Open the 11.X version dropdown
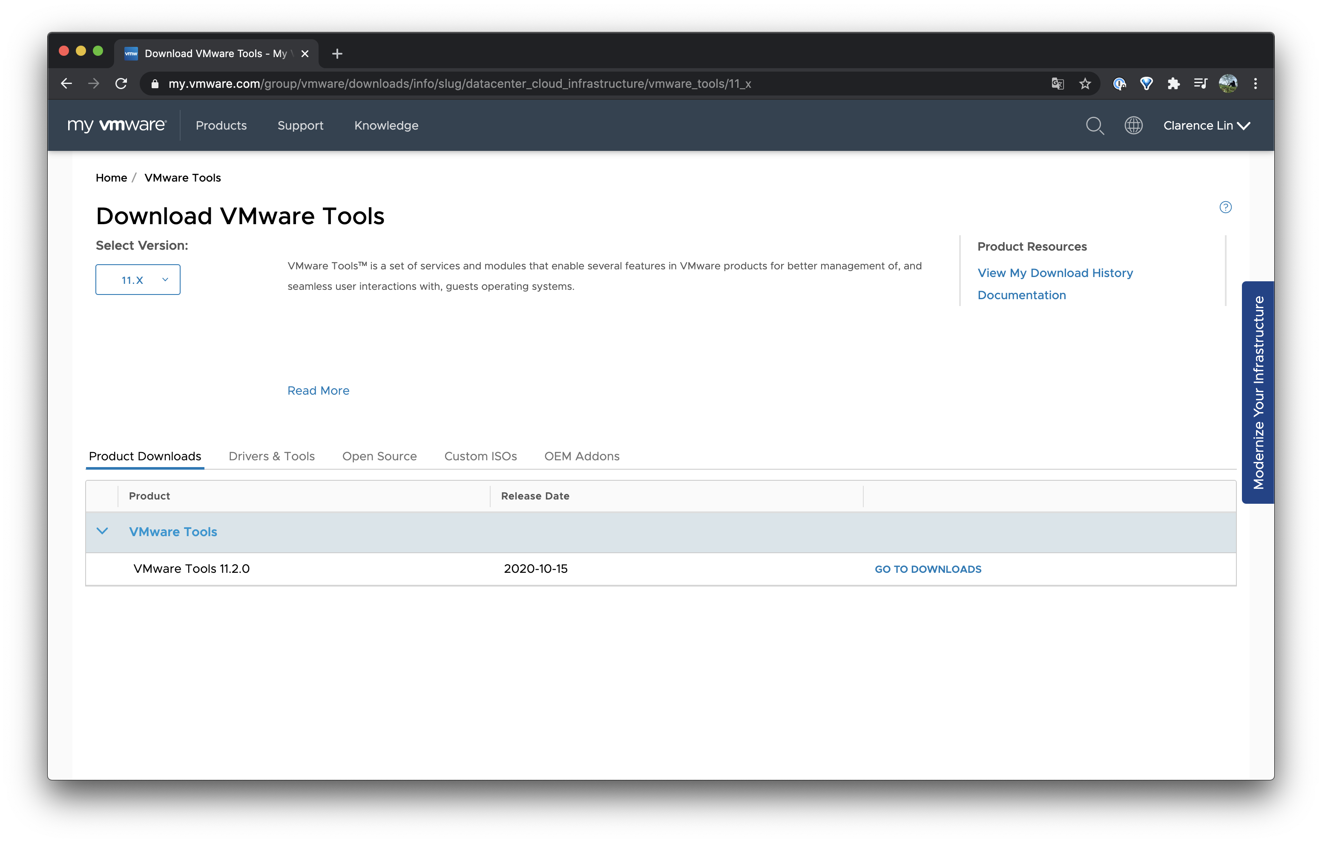This screenshot has width=1322, height=843. (138, 280)
